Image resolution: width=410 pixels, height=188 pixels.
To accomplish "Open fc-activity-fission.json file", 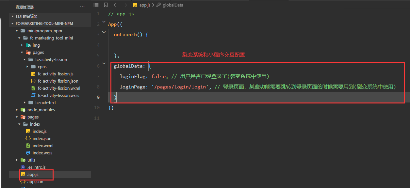I will [x=58, y=81].
